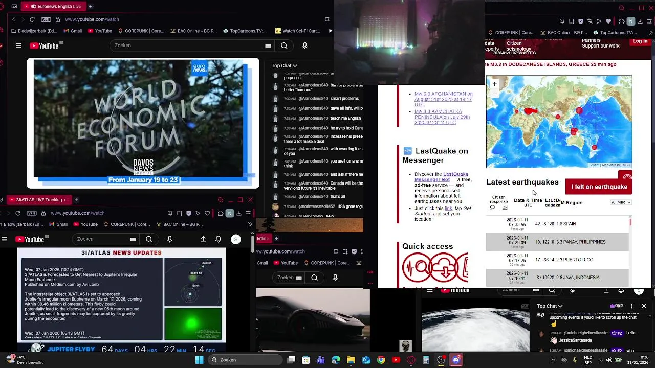Image resolution: width=655 pixels, height=368 pixels.
Task: Reload the Euronews English Live page
Action: 32,19
